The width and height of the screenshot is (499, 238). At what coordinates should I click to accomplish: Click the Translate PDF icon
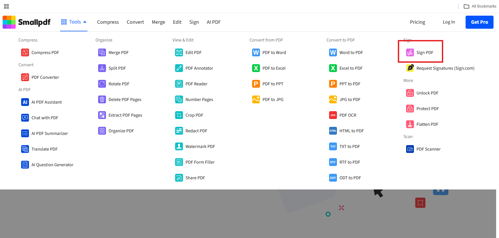tap(25, 149)
